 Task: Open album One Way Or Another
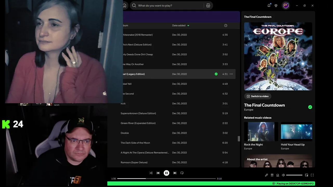point(133,64)
